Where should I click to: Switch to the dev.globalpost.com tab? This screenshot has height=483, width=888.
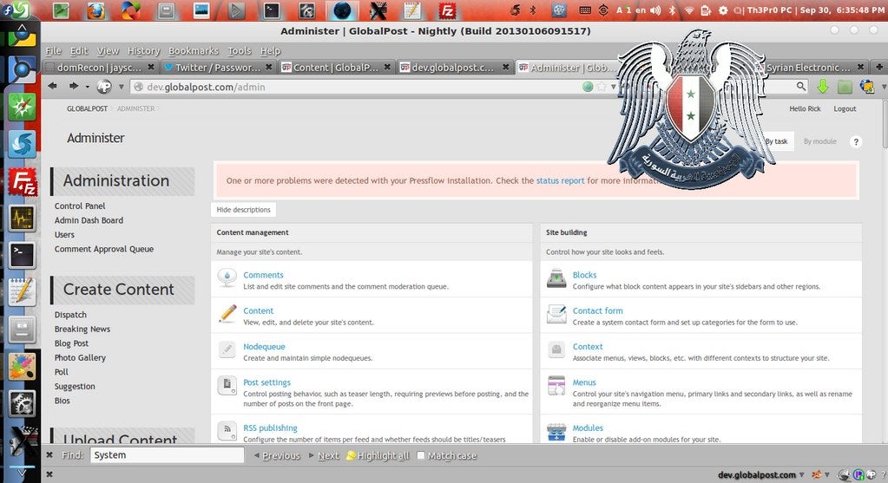click(454, 68)
